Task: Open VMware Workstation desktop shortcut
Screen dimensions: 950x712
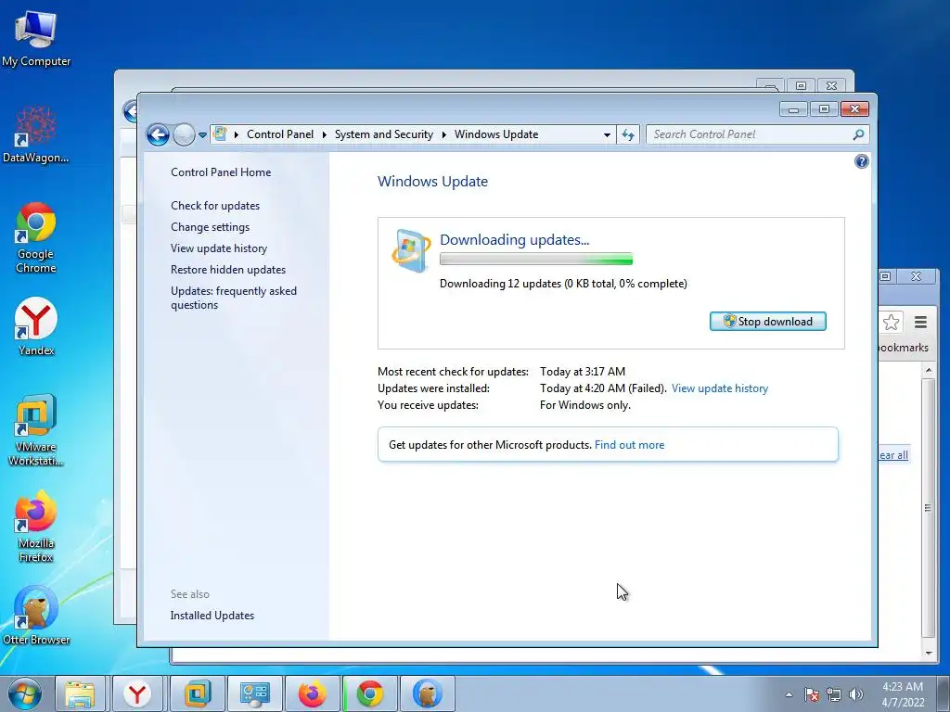Action: [x=36, y=430]
